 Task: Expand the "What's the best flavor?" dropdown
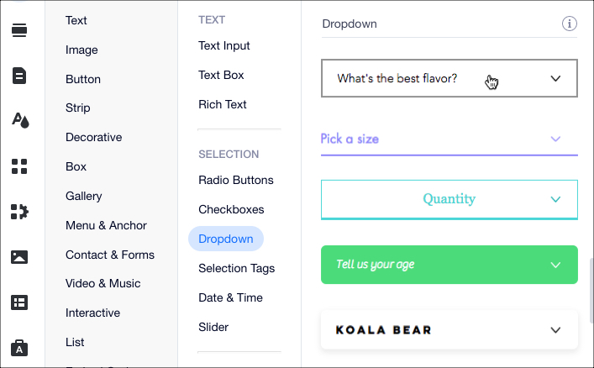click(449, 78)
